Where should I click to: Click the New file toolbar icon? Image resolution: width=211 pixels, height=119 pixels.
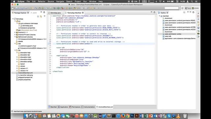(13, 8)
